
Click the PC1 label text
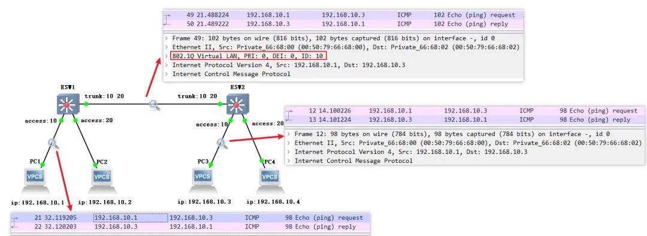click(x=35, y=161)
